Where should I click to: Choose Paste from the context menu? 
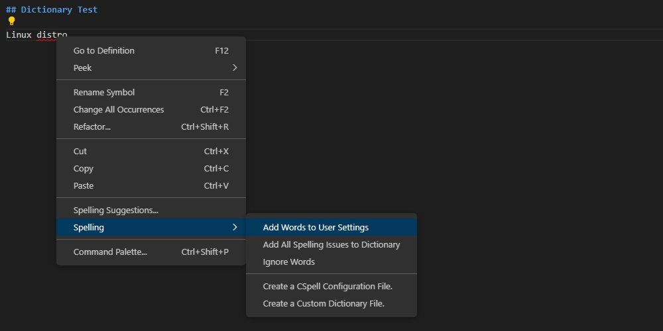point(84,186)
